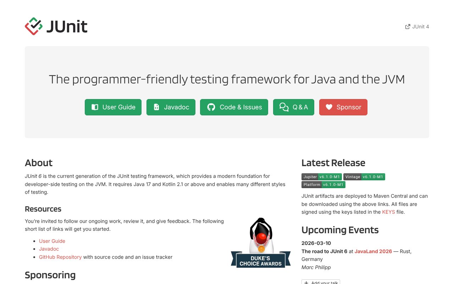454x284 pixels.
Task: Click the GitHub logo on Code & Issues
Action: click(x=211, y=107)
